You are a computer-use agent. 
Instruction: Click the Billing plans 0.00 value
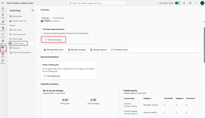click(65, 100)
